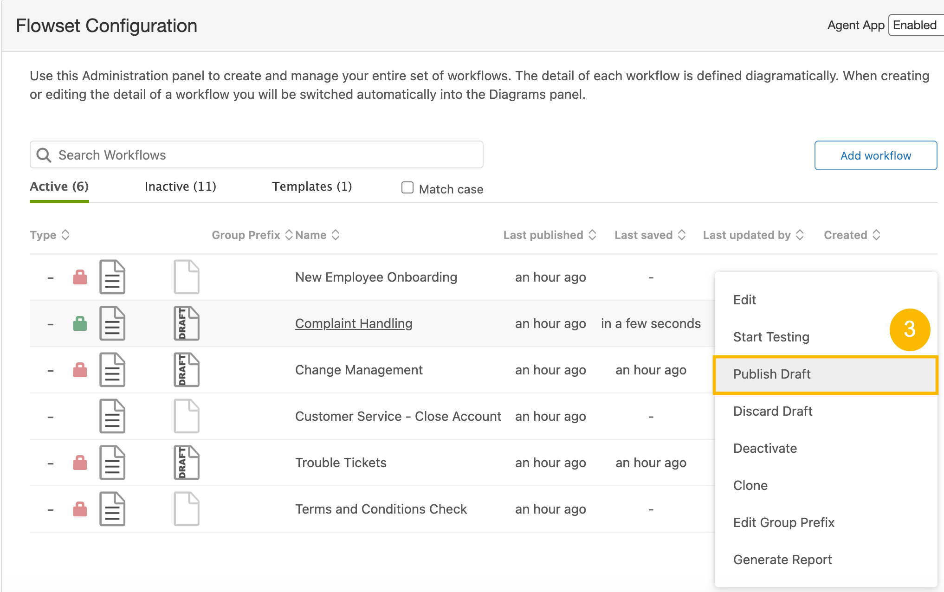Open the published document icon for Change Management
The image size is (944, 592).
[112, 370]
